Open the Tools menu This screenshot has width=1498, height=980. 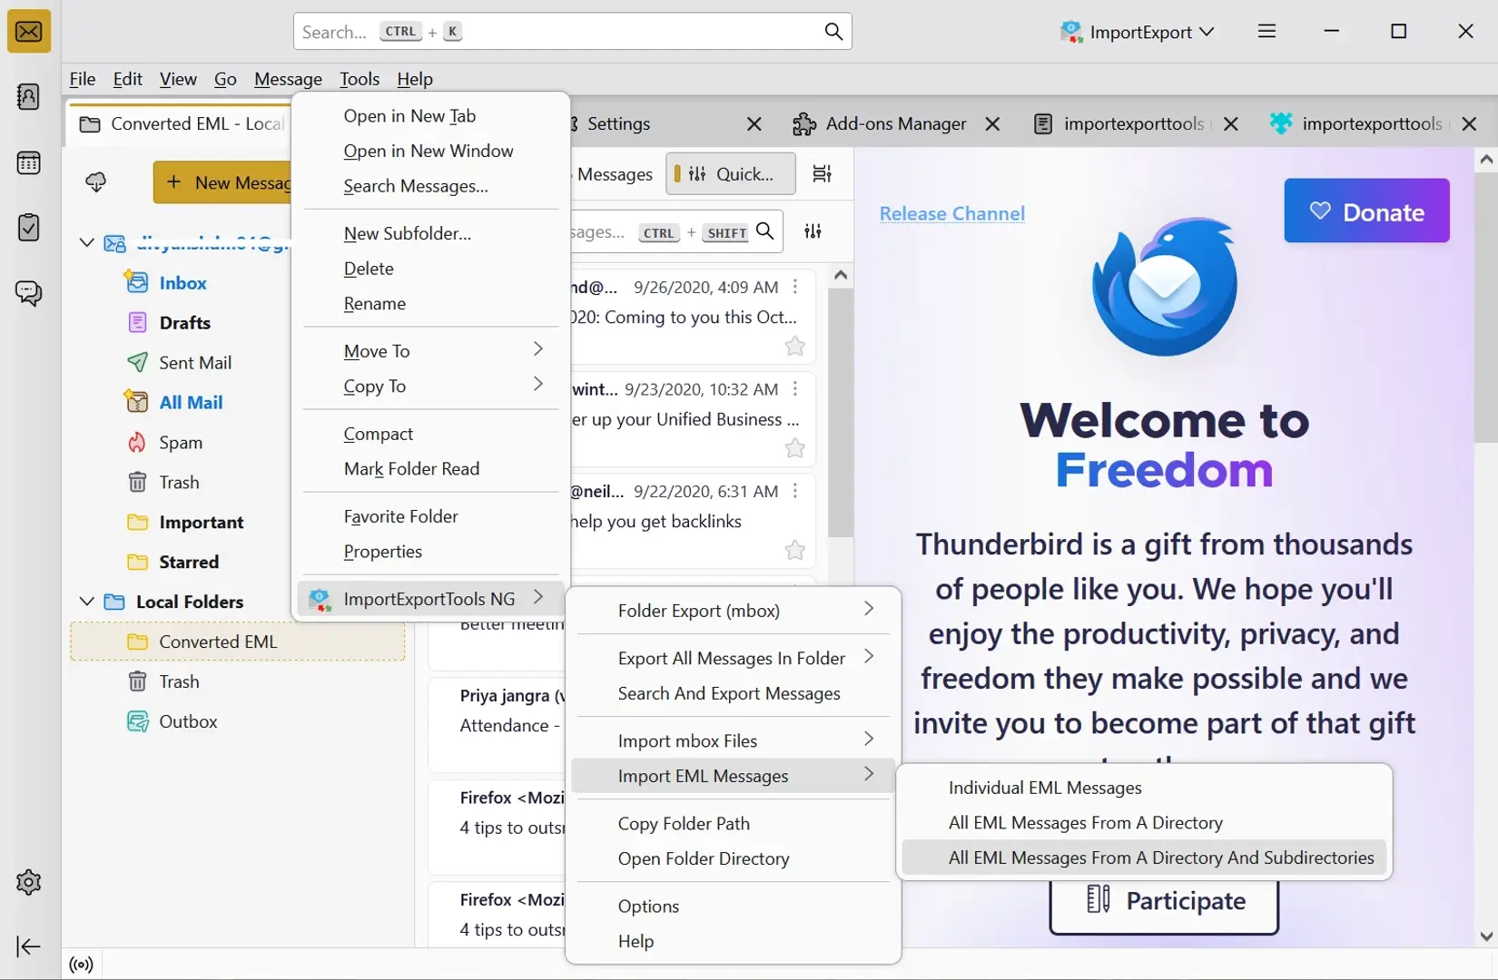click(x=360, y=79)
